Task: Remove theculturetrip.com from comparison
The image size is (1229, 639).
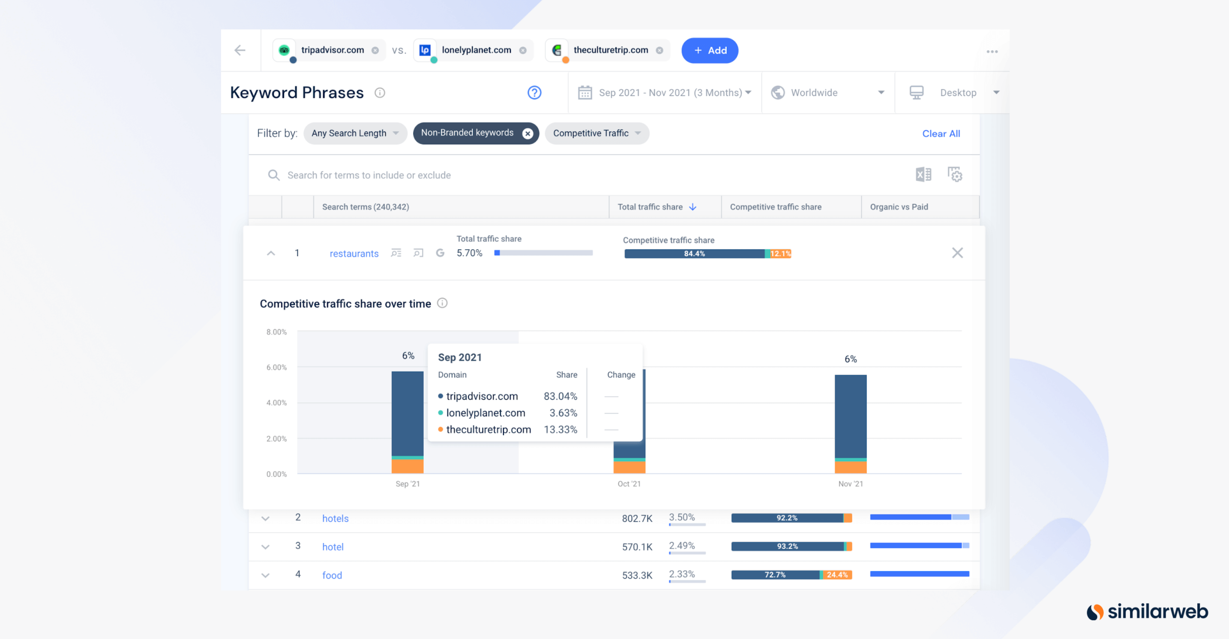Action: point(659,51)
